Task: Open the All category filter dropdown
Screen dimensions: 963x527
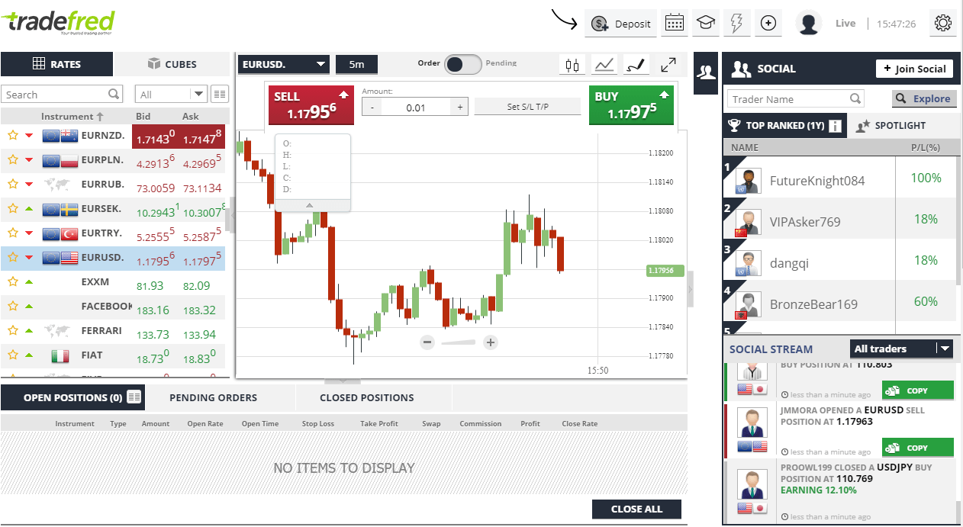Action: (x=171, y=95)
